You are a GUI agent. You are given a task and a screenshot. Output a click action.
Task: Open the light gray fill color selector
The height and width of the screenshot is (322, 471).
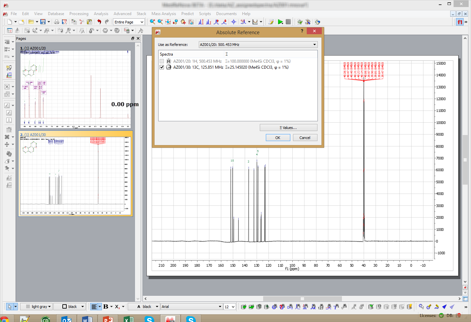tap(36, 307)
